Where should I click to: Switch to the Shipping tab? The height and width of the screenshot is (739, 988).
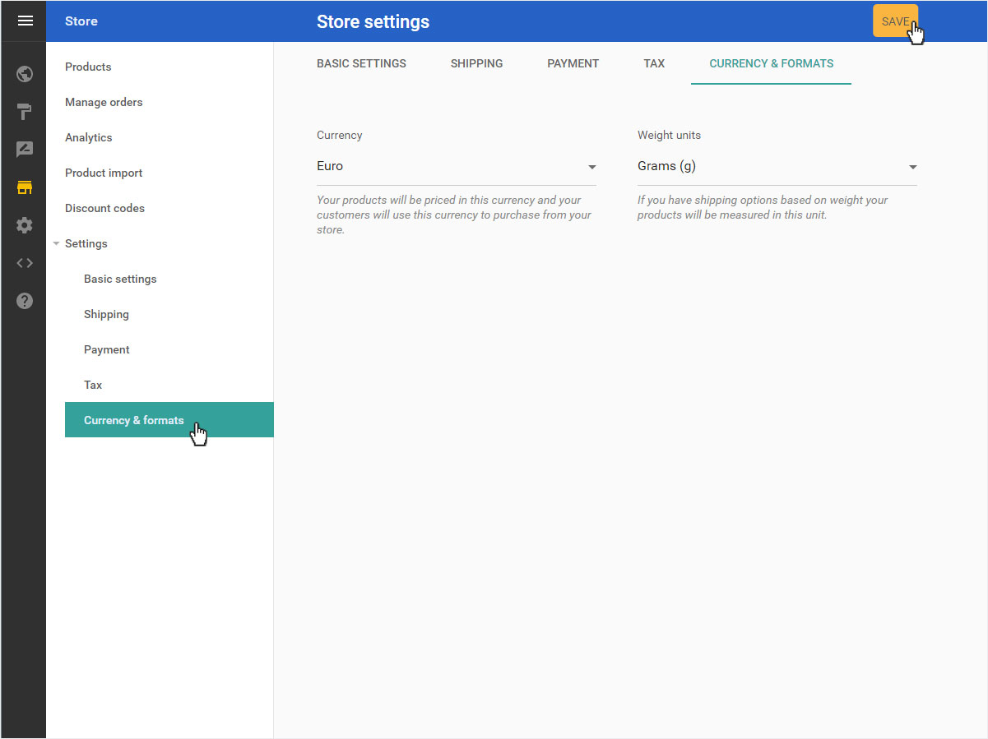pos(476,63)
